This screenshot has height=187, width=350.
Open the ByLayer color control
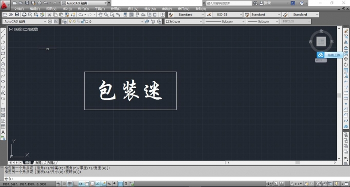tap(184, 22)
